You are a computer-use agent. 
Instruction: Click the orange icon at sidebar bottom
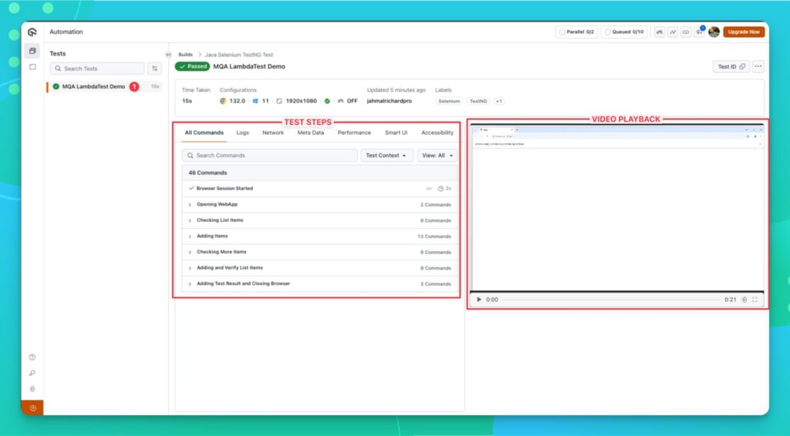point(32,407)
